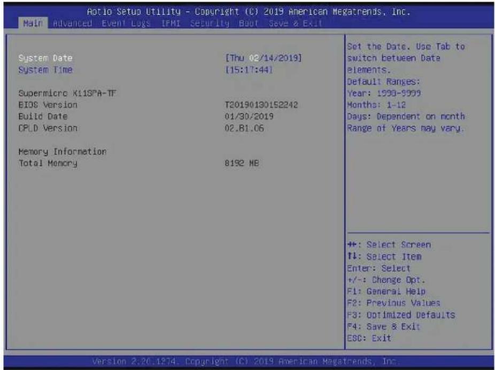Click the +/-: Change Opt. hint
The width and height of the screenshot is (495, 370).
386,280
